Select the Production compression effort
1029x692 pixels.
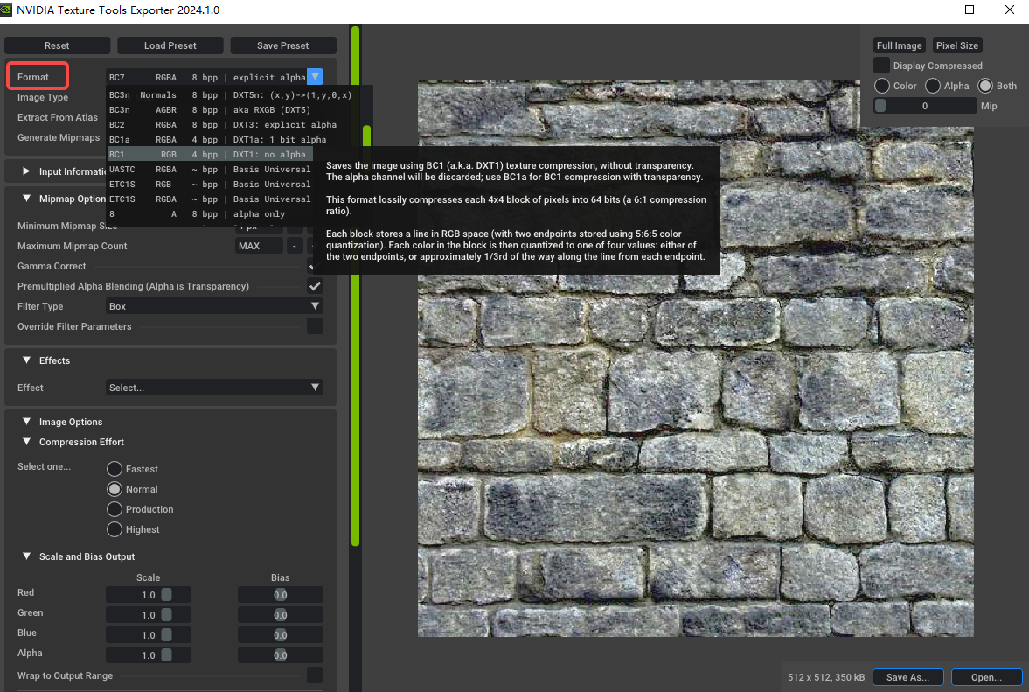(115, 509)
